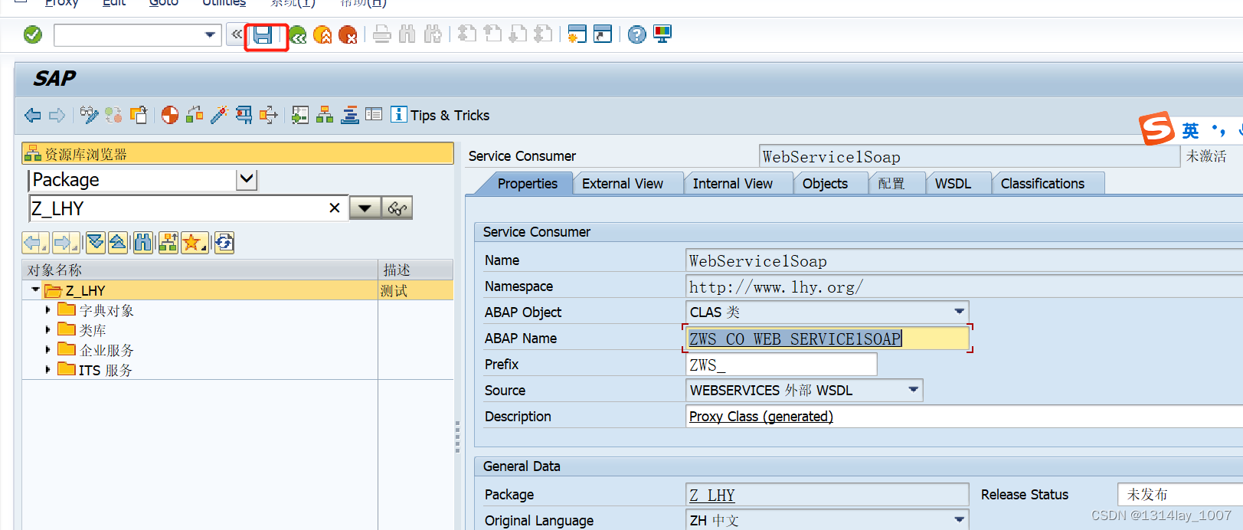Click the Proxy Class (generated) description
Viewport: 1243px width, 530px height.
coord(761,417)
